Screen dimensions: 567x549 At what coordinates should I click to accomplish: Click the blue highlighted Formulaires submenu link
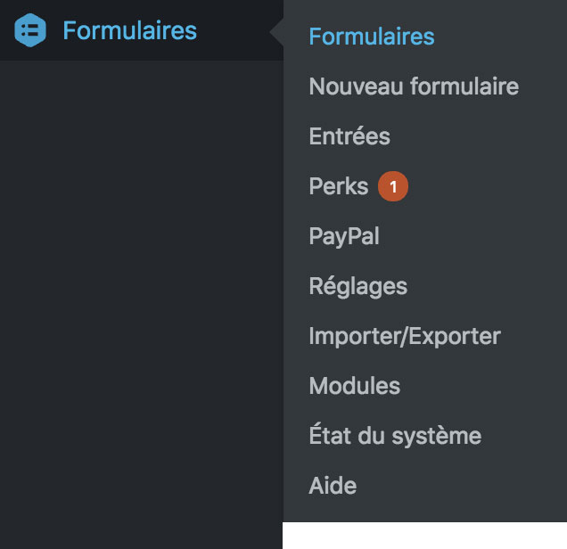point(371,37)
